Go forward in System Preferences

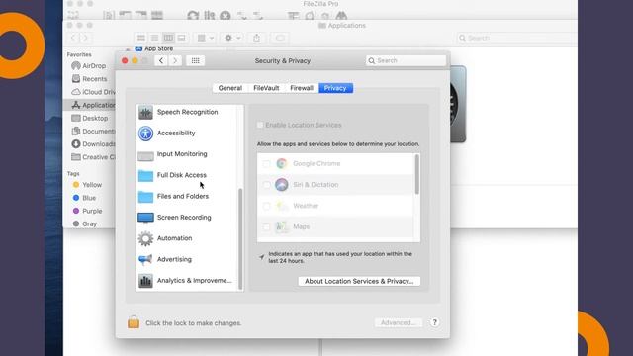(x=175, y=60)
